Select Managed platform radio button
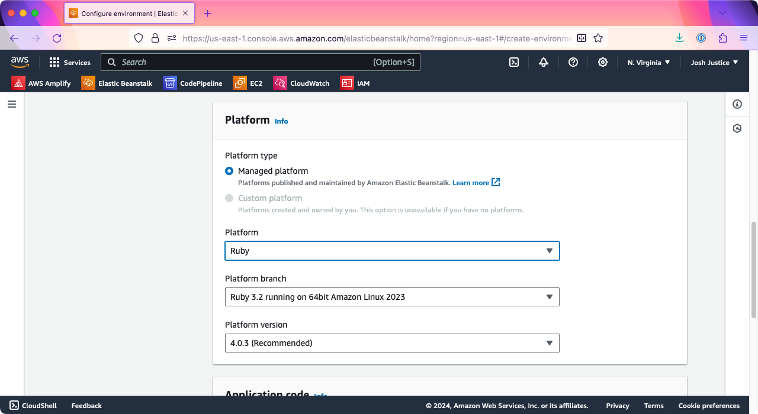This screenshot has width=758, height=414. pos(229,171)
